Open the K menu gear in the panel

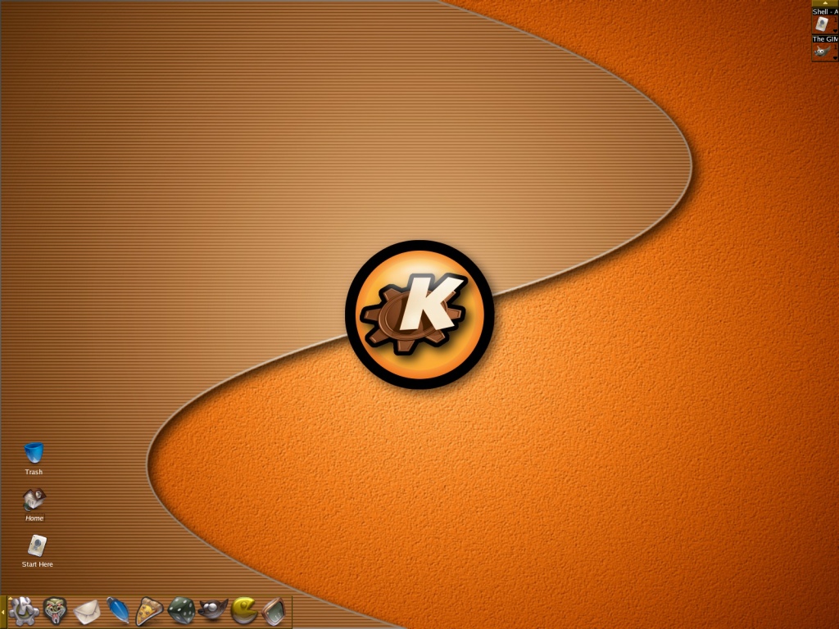(24, 611)
